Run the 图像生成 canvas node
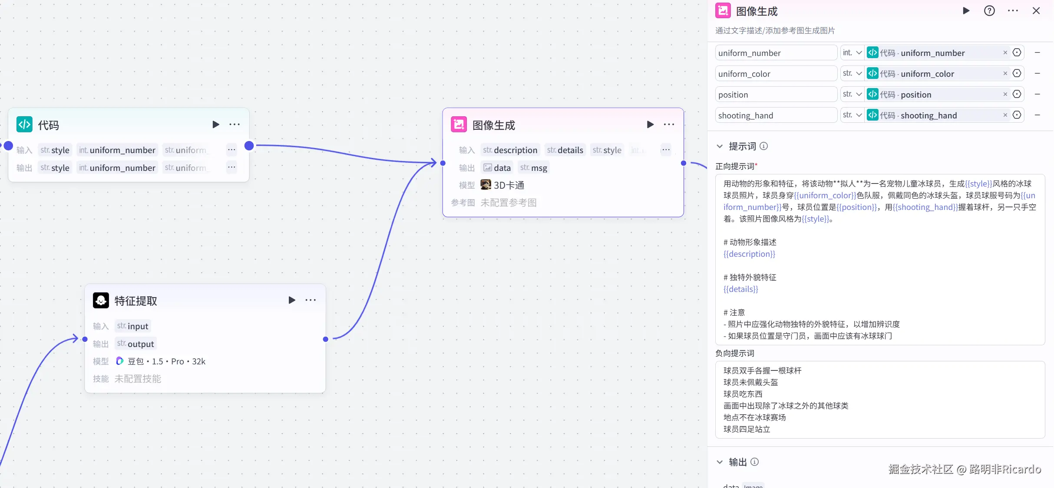Screen dimensions: 1054x488 pyautogui.click(x=650, y=124)
